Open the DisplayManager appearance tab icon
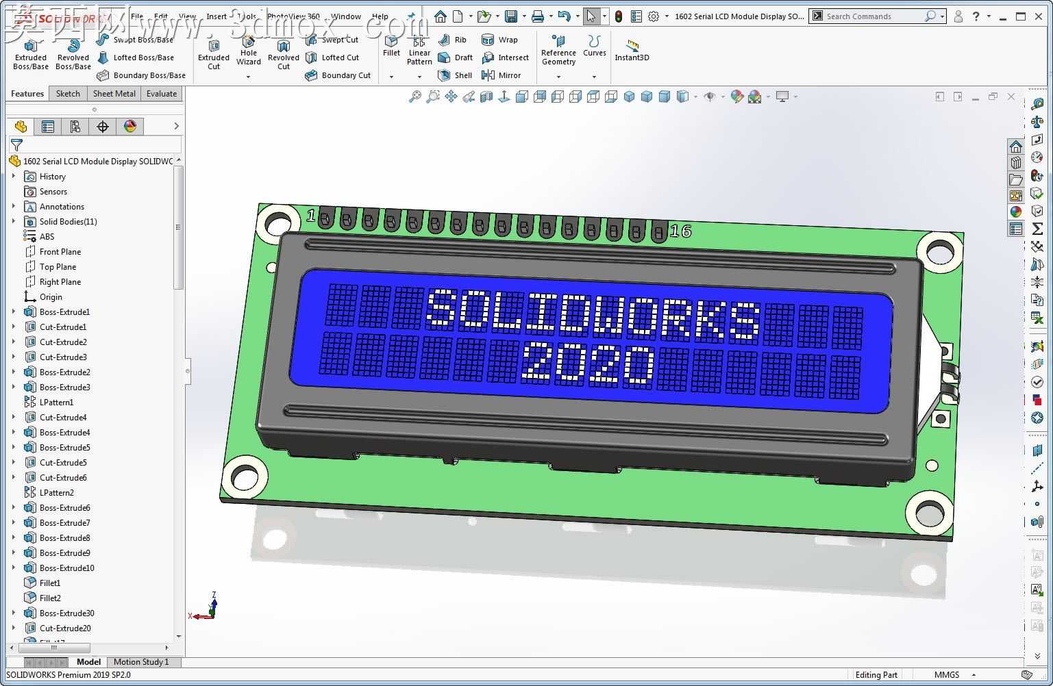Viewport: 1053px width, 686px height. pos(130,127)
